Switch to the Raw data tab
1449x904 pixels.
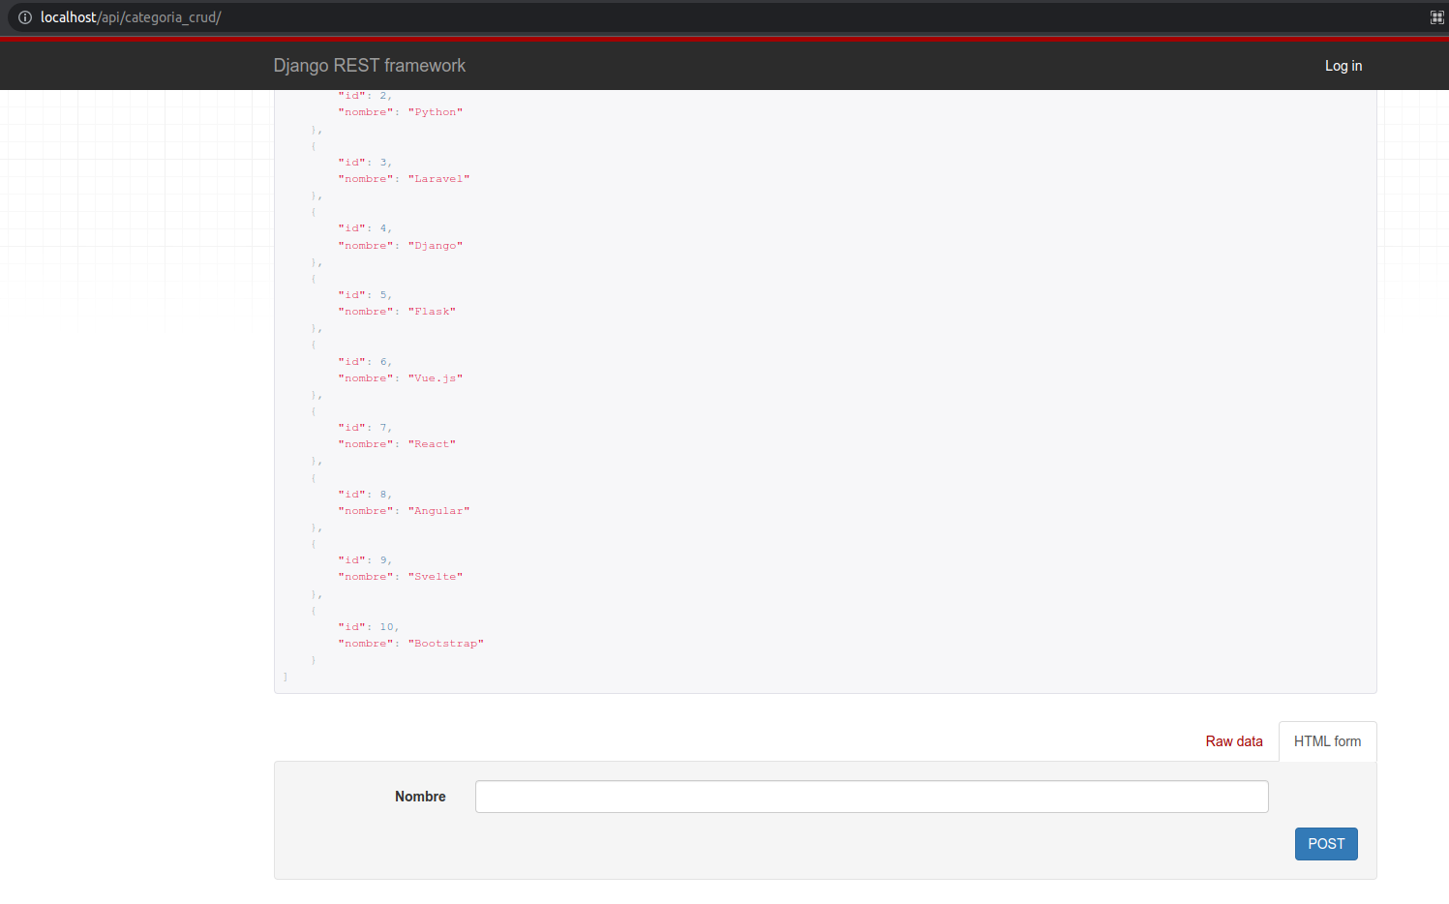(1233, 741)
